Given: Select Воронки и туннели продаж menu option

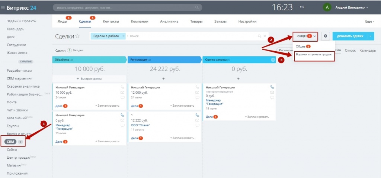Looking at the screenshot, I should point(313,54).
